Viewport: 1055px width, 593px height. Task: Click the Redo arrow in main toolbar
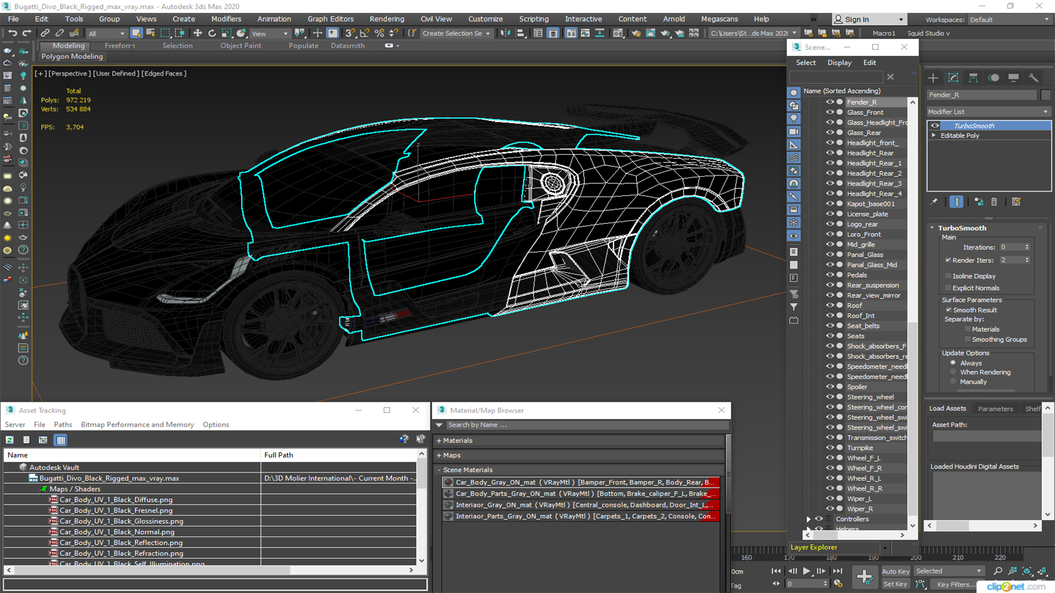point(26,33)
